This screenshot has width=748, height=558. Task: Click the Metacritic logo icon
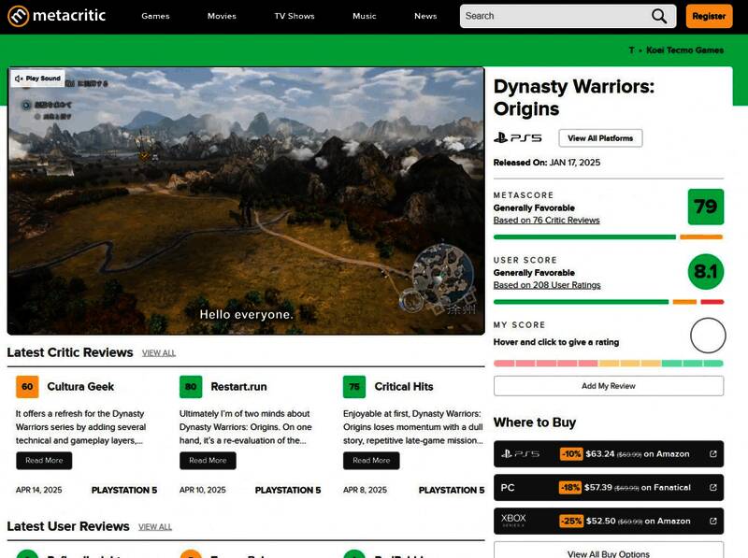pos(19,16)
